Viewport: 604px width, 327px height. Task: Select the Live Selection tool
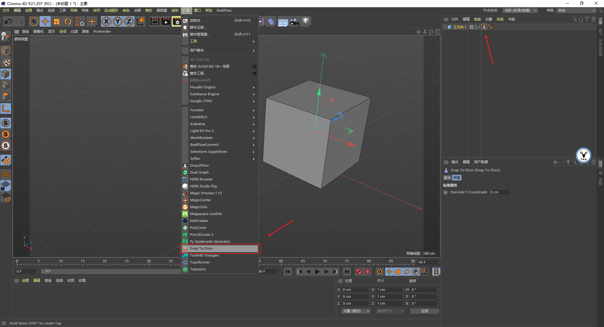point(34,22)
